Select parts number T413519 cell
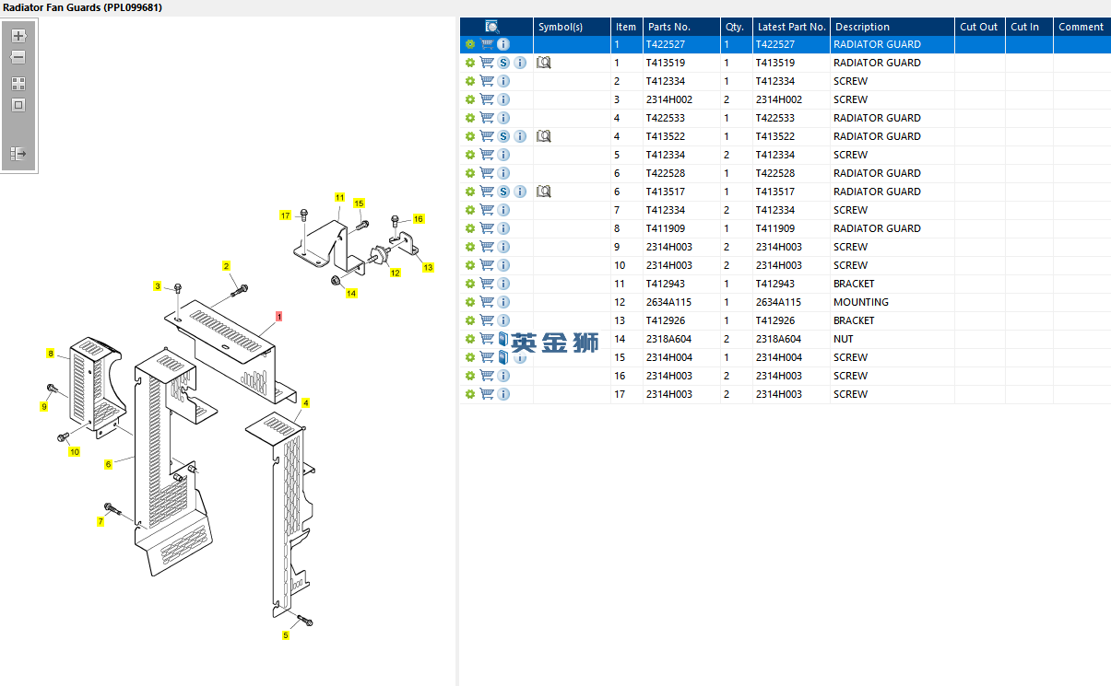1111x686 pixels. (x=665, y=63)
